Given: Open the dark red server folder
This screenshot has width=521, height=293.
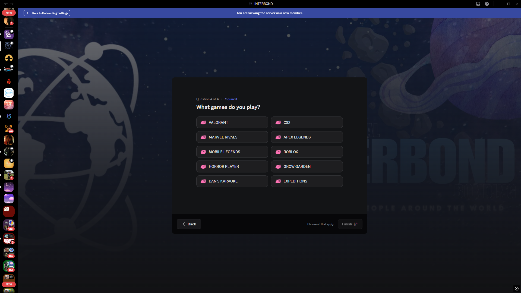Looking at the screenshot, I should coord(9,211).
